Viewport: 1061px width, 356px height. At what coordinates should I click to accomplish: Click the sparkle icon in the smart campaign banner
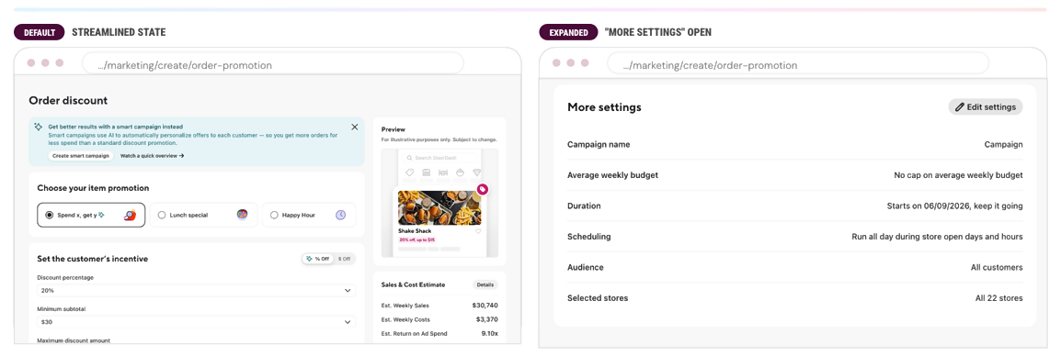tap(39, 127)
